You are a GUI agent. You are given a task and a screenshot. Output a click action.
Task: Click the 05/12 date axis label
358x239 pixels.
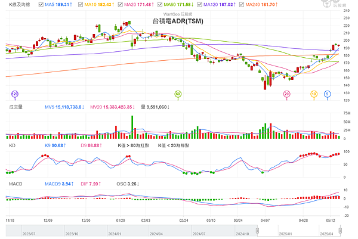click(x=331, y=221)
